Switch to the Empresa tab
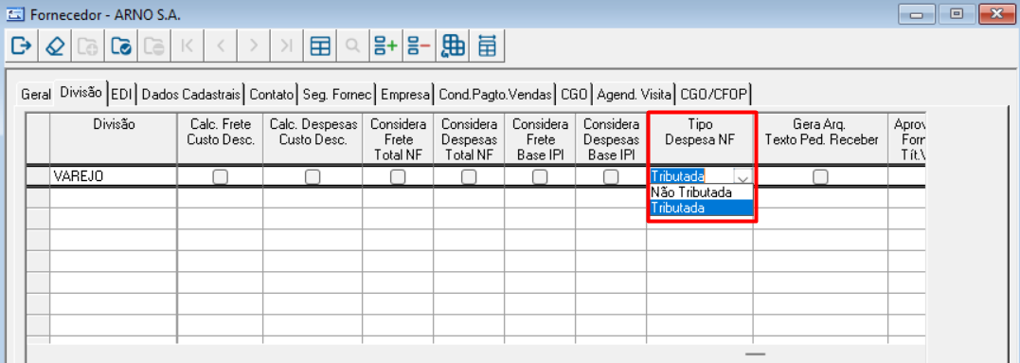This screenshot has width=1020, height=363. [x=406, y=95]
